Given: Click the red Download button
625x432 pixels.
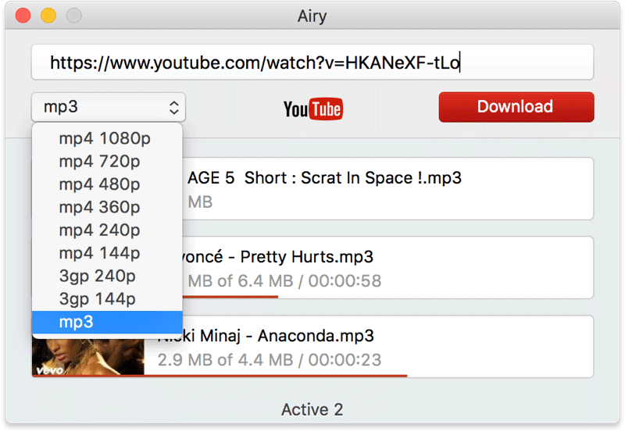Looking at the screenshot, I should tap(516, 107).
